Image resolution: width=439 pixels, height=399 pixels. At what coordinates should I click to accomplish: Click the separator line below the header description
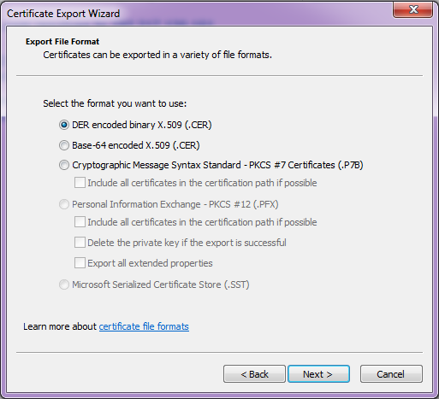219,76
